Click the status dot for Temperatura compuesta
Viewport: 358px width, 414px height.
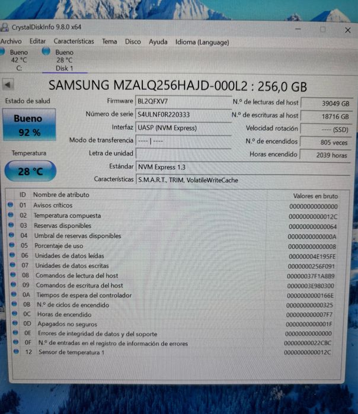(x=11, y=214)
